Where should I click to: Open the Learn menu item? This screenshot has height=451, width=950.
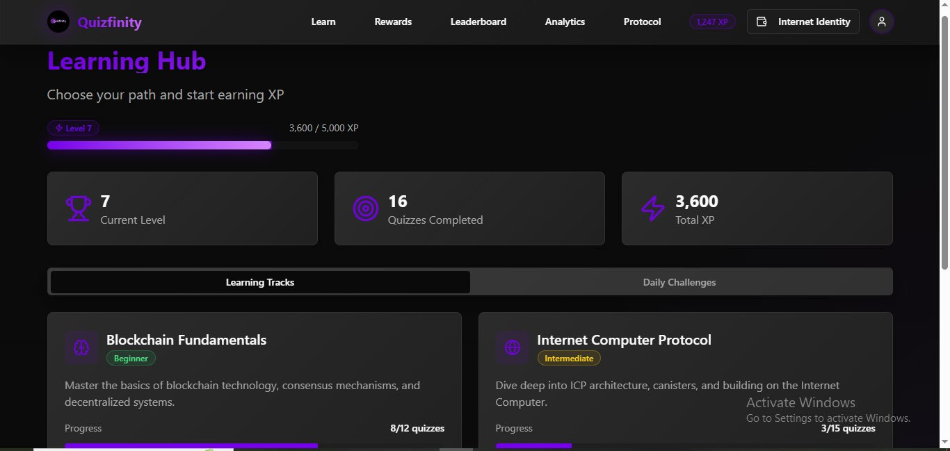pyautogui.click(x=323, y=22)
